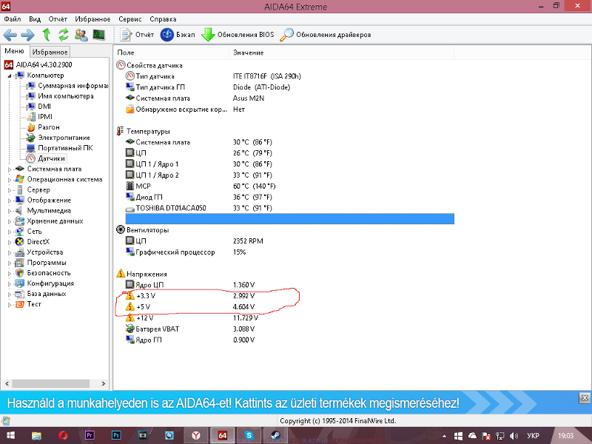Open Yandex Browser from the taskbar
This screenshot has height=444, width=592.
196,435
